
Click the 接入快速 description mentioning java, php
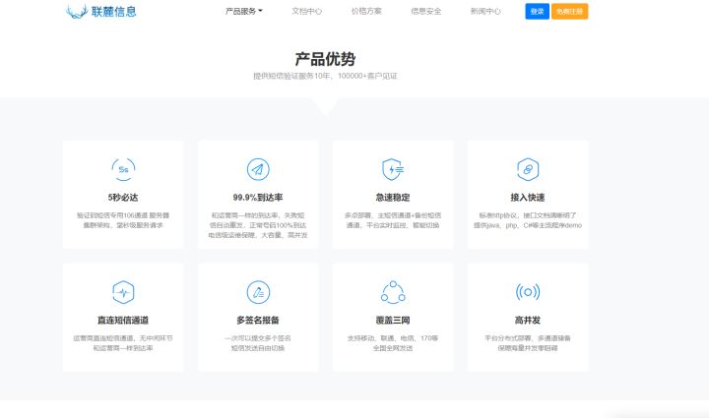(x=528, y=220)
